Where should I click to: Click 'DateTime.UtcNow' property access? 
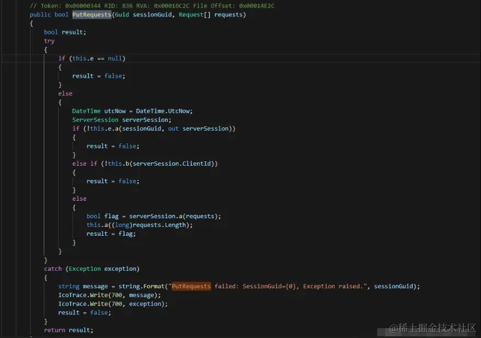coord(163,111)
